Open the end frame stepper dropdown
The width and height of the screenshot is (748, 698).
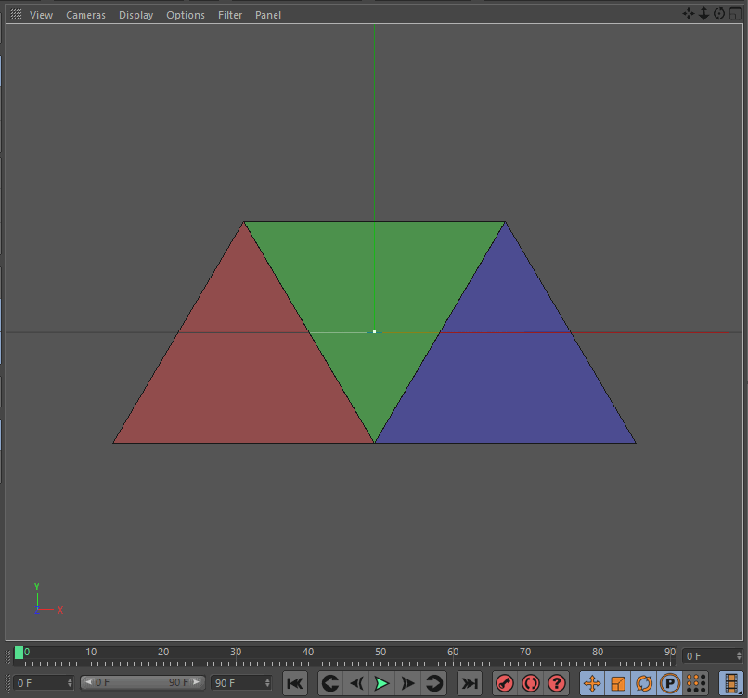tap(266, 682)
